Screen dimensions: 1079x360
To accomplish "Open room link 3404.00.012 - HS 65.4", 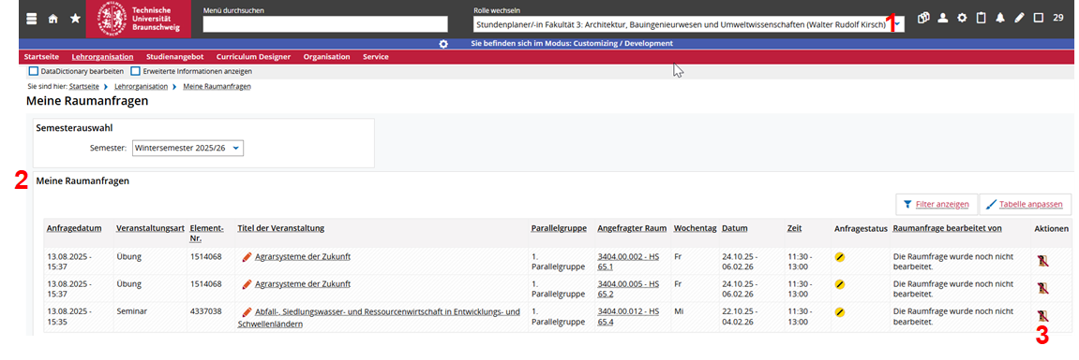I will (628, 317).
